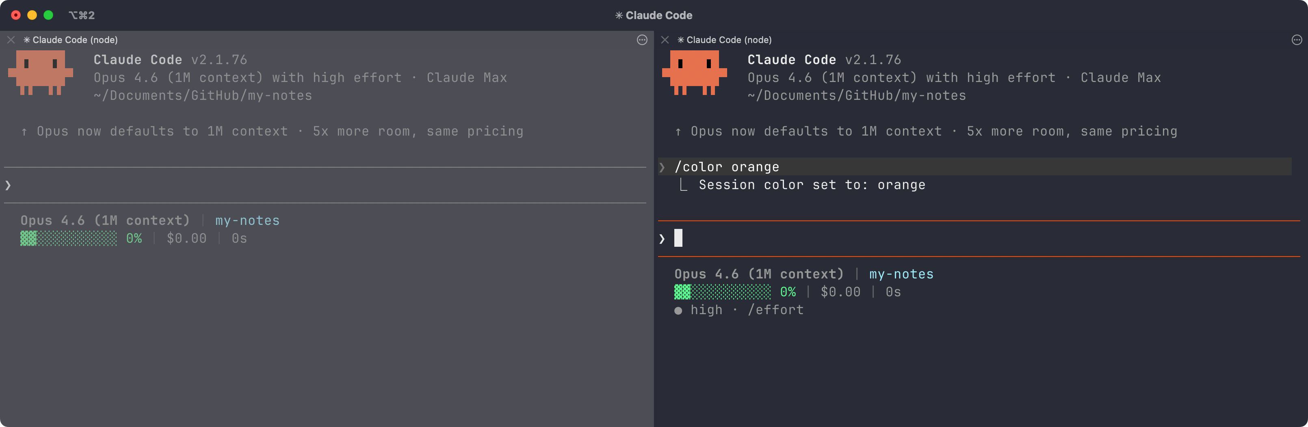Click the green progress bar in the right pane

721,292
